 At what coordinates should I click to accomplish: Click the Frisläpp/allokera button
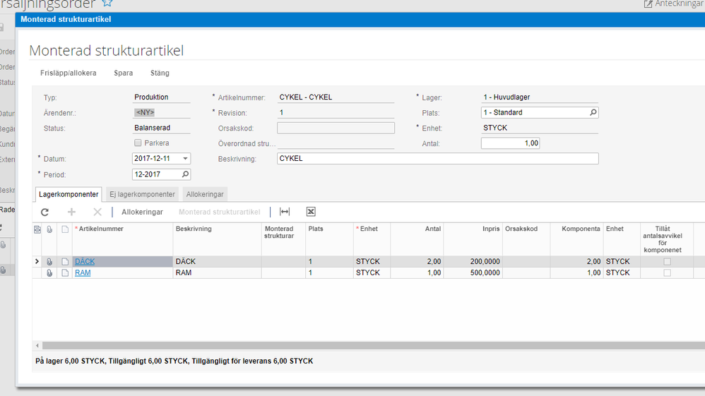coord(69,73)
